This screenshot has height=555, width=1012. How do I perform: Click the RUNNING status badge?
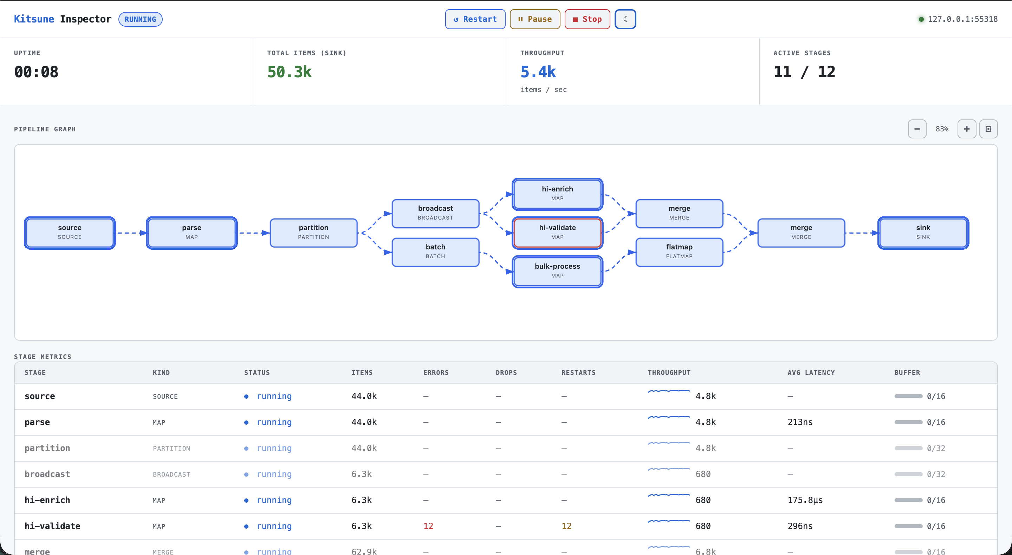click(140, 19)
